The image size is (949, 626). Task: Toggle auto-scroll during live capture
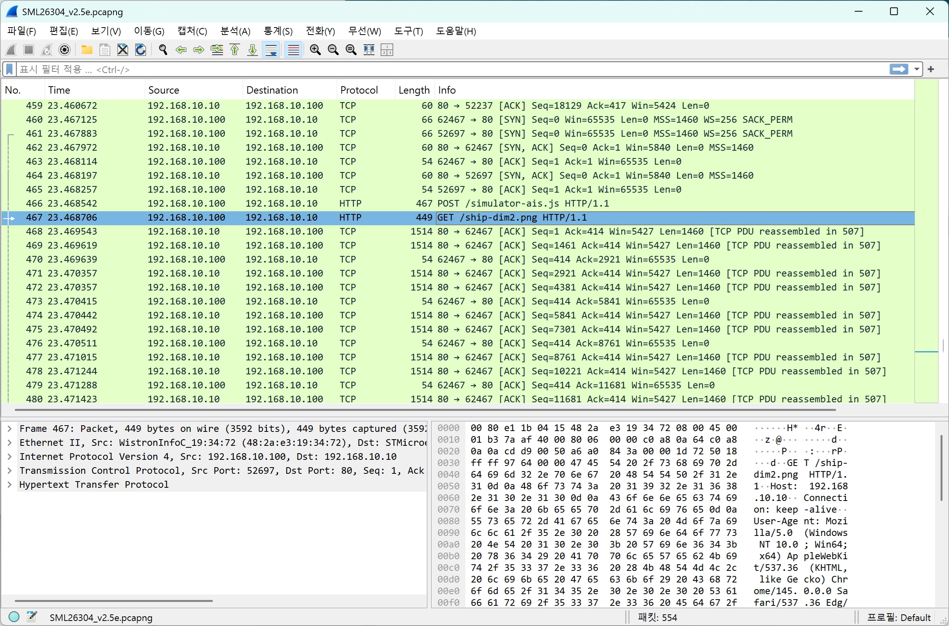pos(271,50)
